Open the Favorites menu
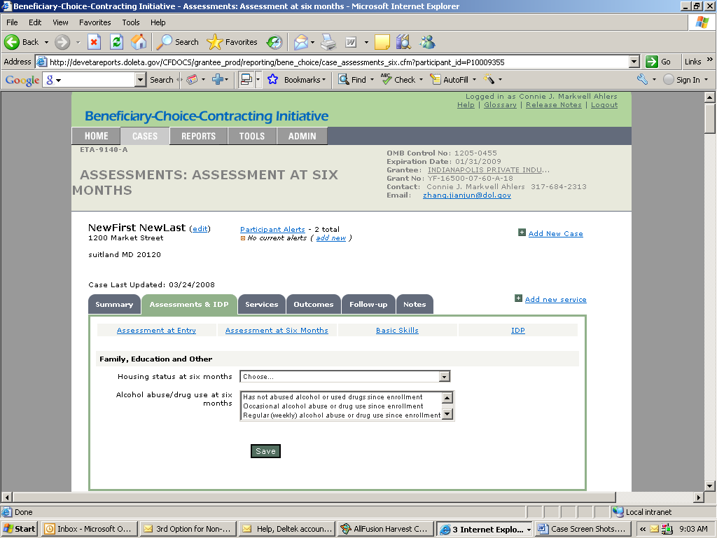Viewport: 717px width, 538px height. [x=95, y=22]
